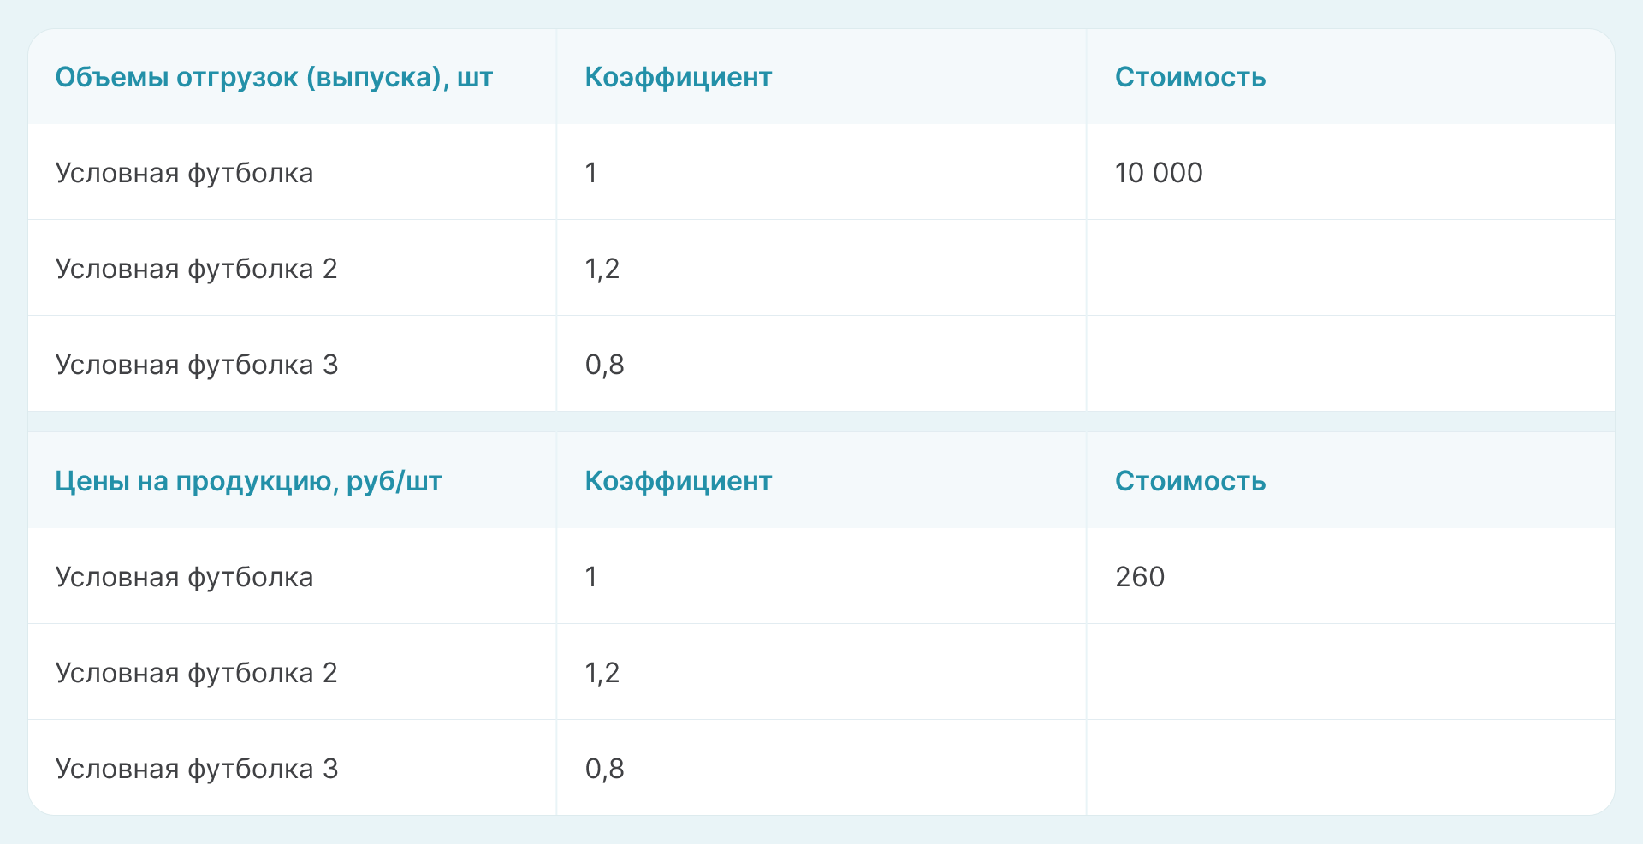
Task: Select "Условная футболка 2" in shipment volumes table
Action: [x=196, y=270]
